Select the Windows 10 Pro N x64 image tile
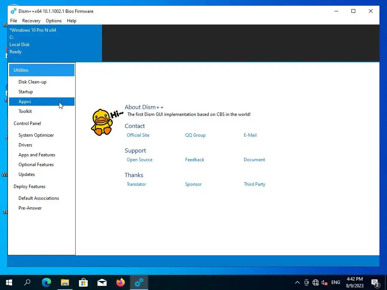The width and height of the screenshot is (387, 290). click(55, 43)
